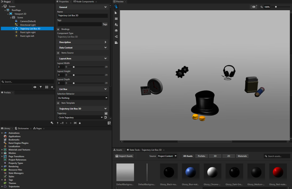Image resolution: width=292 pixels, height=189 pixels.
Task: Click the Tags button in Properties
Action: [x=105, y=24]
